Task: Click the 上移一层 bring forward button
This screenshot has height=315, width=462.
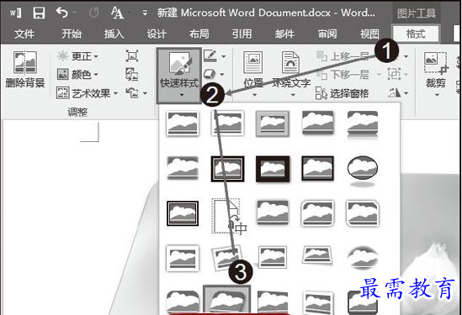Action: tap(343, 56)
